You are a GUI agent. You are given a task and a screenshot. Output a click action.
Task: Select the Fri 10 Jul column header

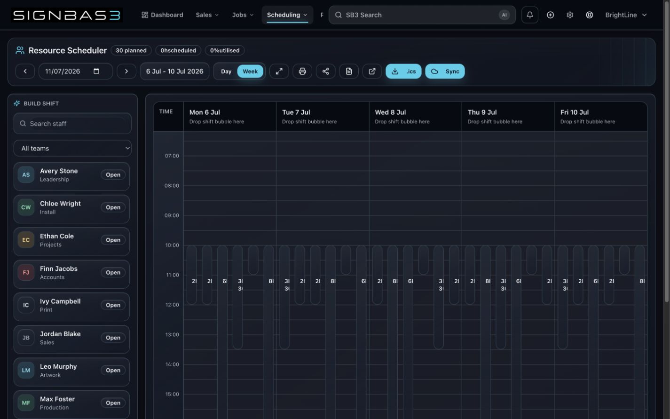click(601, 116)
